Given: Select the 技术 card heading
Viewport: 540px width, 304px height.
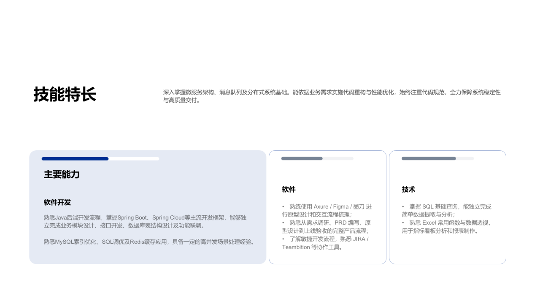Looking at the screenshot, I should tap(409, 190).
